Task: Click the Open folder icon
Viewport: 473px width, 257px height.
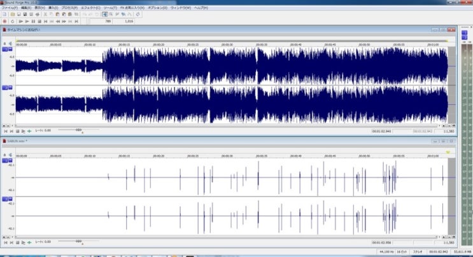Action: pyautogui.click(x=13, y=14)
